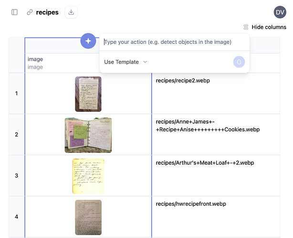Submit the action with round send button

239,62
